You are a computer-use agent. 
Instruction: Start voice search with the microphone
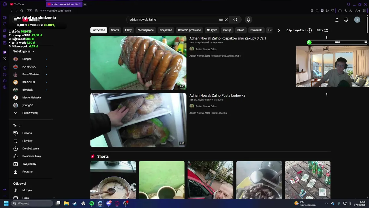[248, 20]
